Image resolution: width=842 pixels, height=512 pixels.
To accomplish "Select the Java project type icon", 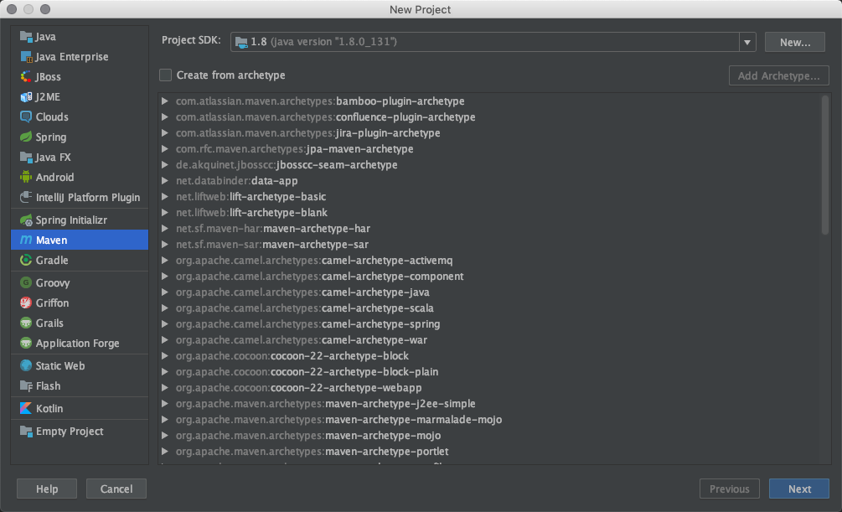I will point(26,37).
